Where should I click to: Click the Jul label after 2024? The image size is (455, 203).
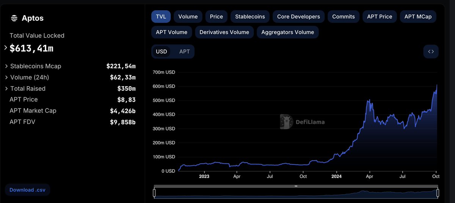403,176
